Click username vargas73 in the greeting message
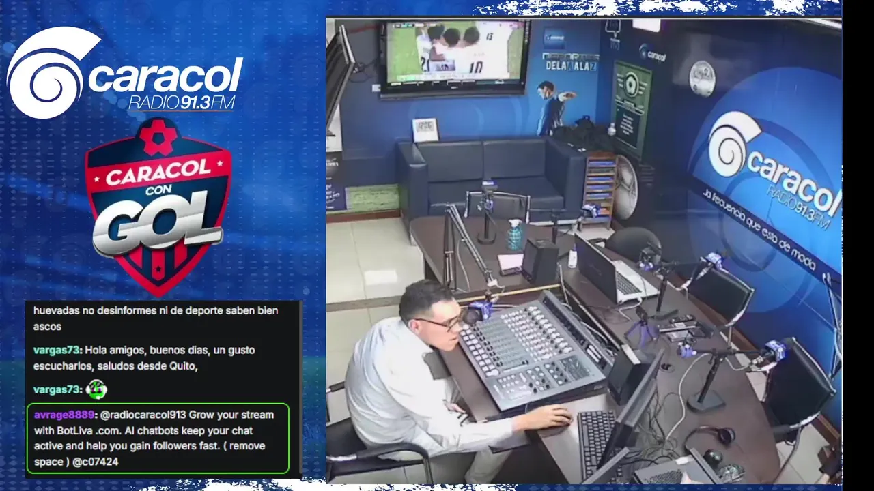 click(x=57, y=350)
